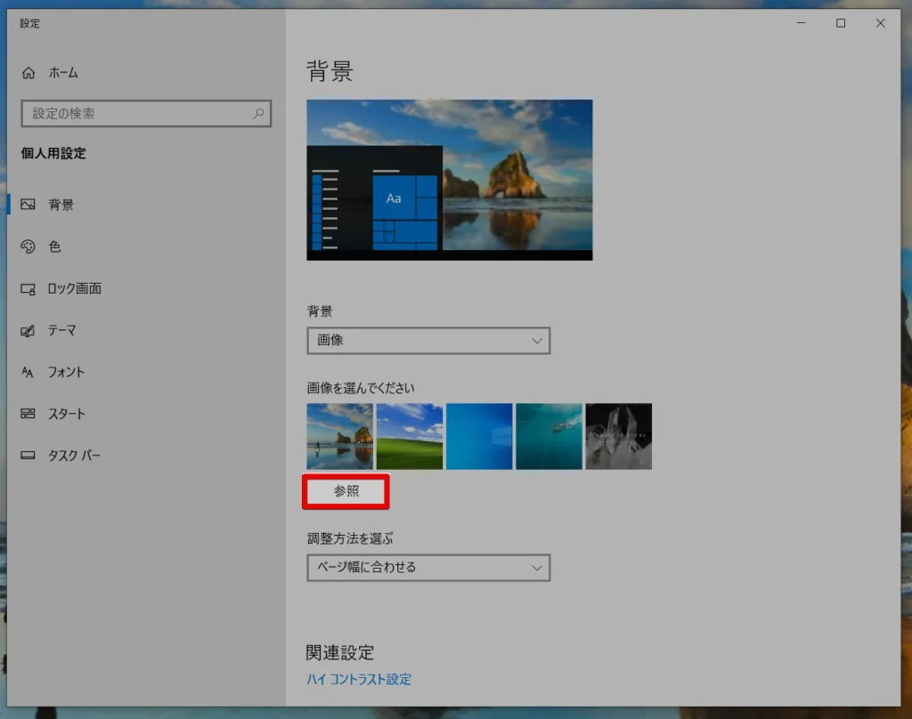The width and height of the screenshot is (912, 719).
Task: Go to the 色 settings page
Action: 145,246
